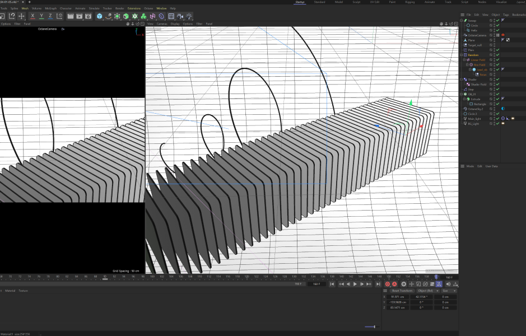Toggle the highlighted blue timeline option
Screen dimensions: 526x336
point(439,284)
